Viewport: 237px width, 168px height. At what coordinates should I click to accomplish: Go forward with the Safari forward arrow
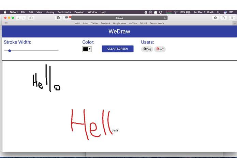tap(24, 18)
